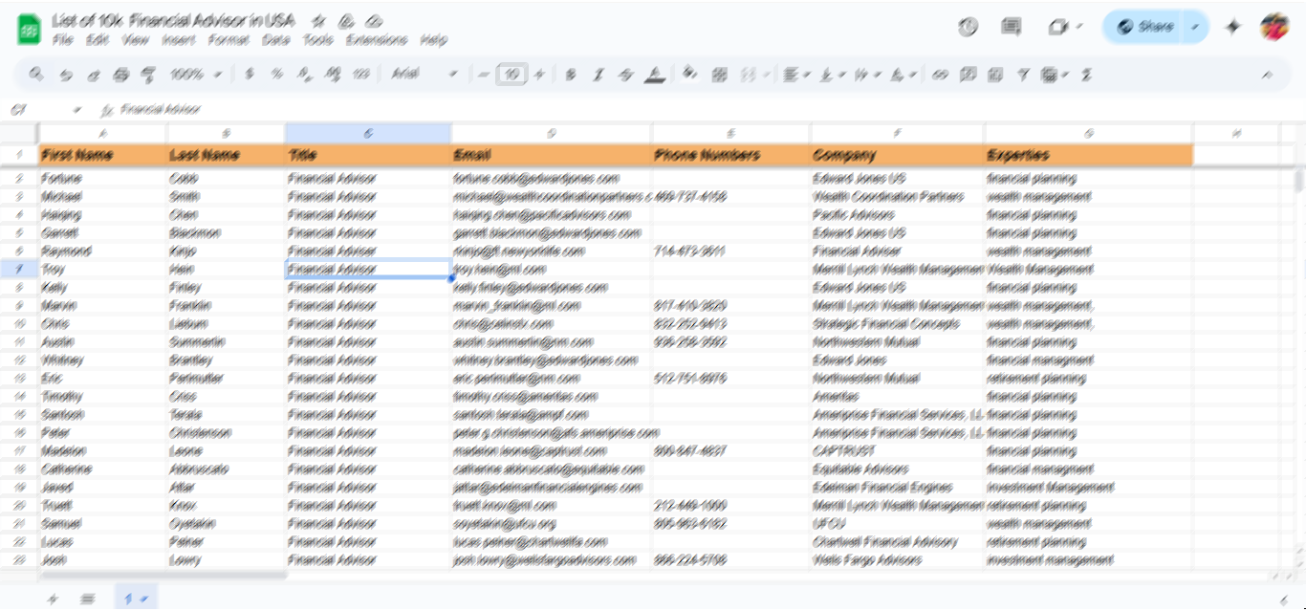Open the Insert menu
1306x611 pixels.
coord(179,40)
